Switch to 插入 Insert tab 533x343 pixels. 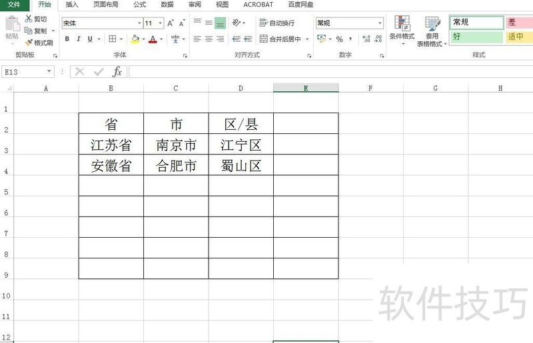click(x=72, y=5)
